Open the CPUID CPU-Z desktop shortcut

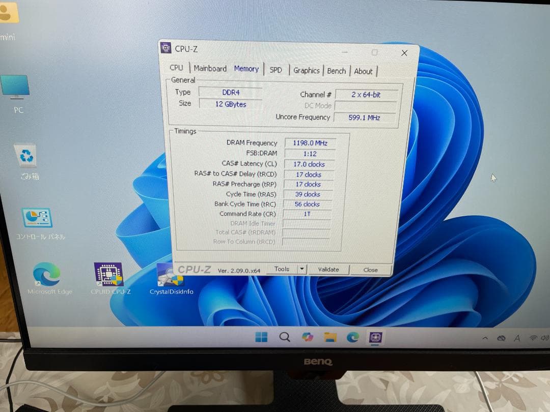[x=108, y=275]
